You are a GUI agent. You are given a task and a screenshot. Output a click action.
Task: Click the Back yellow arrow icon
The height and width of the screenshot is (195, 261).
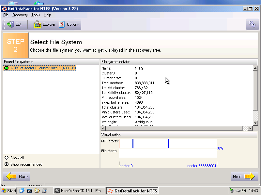(x=11, y=176)
